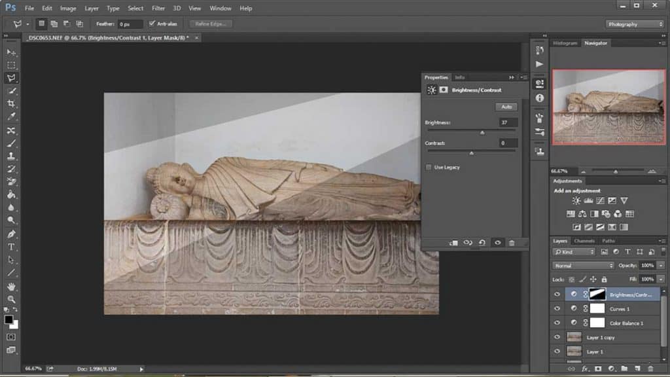Click the clip to layer icon in Properties
The width and height of the screenshot is (670, 377).
[453, 243]
